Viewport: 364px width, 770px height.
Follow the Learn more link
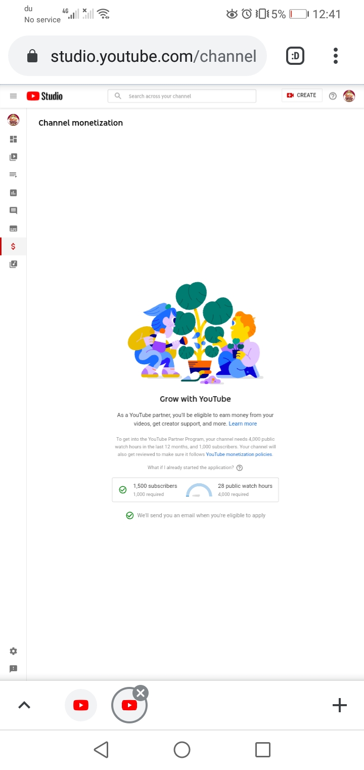pyautogui.click(x=243, y=423)
